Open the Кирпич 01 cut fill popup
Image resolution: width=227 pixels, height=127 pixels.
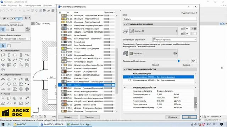[153, 31]
